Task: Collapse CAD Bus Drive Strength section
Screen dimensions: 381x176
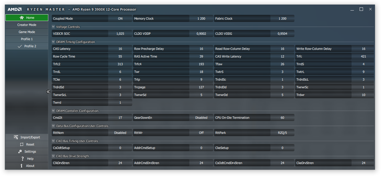Action: coord(53,156)
